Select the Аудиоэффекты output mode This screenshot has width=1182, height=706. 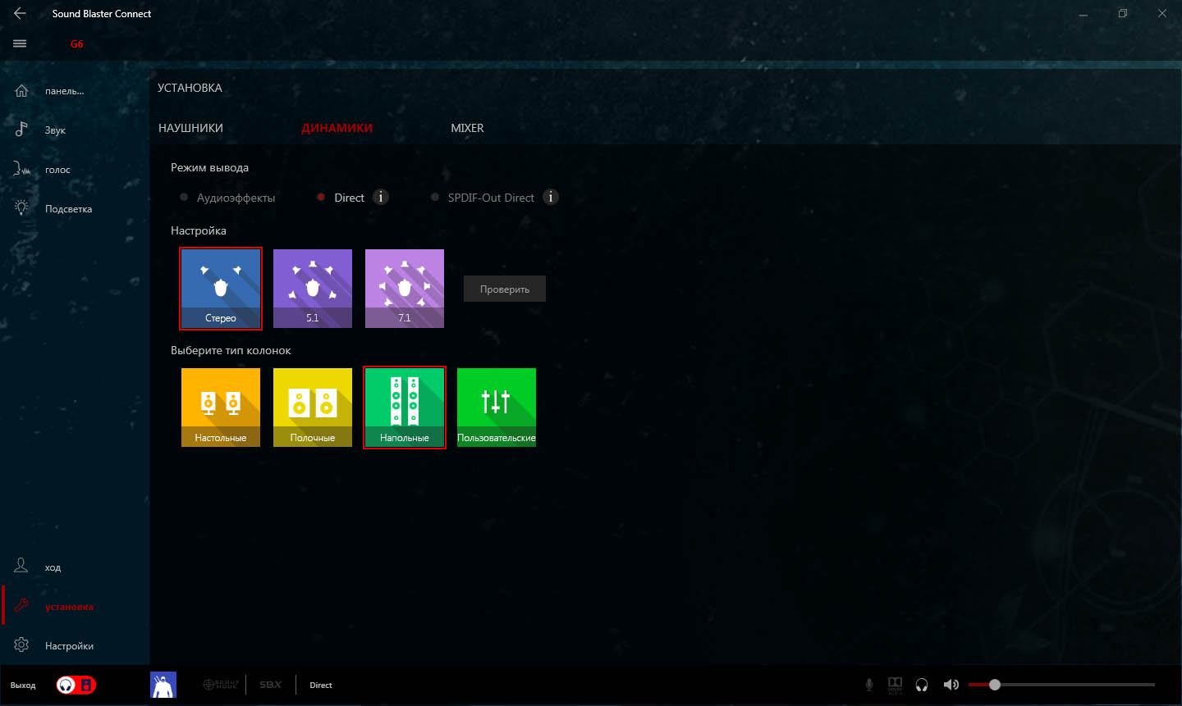(184, 198)
